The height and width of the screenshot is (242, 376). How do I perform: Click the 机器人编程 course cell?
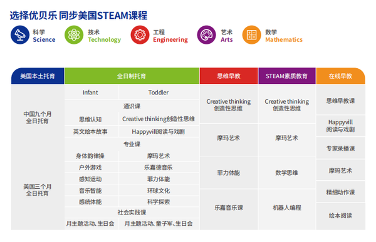pos(287,208)
